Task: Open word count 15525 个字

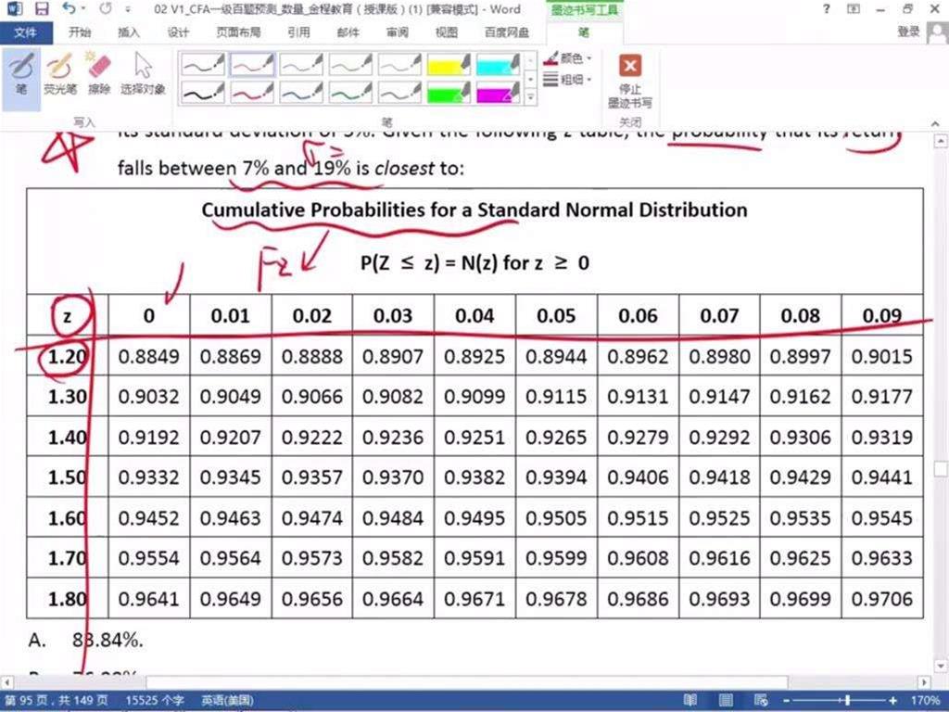Action: pyautogui.click(x=155, y=701)
